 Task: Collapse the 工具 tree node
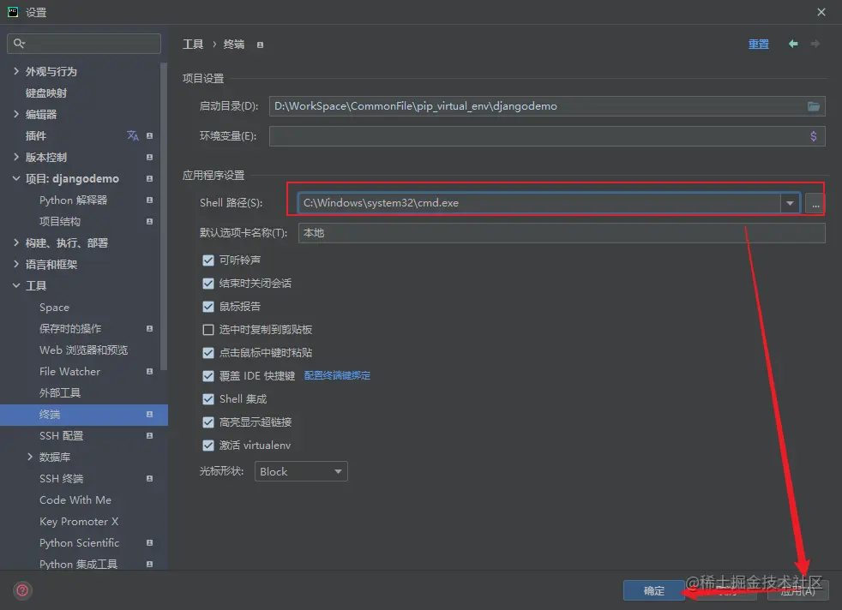[16, 286]
